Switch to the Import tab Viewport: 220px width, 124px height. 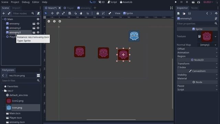coord(16,8)
